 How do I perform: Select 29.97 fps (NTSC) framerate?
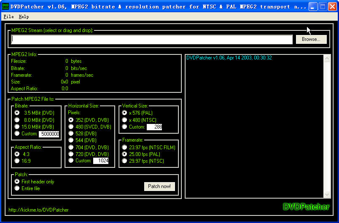click(x=124, y=161)
